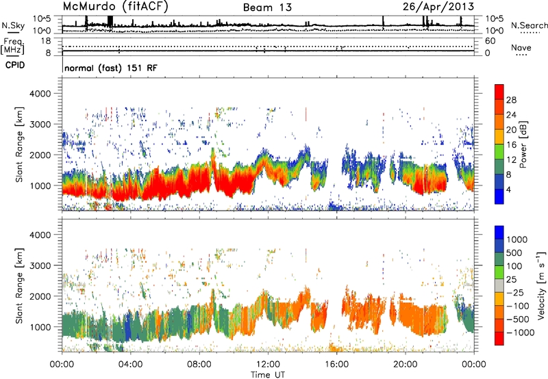The width and height of the screenshot is (548, 379).
Task: Click the blue velocity patch near 04:00
Action: pos(128,325)
